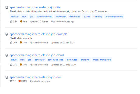Open apache/shardingsphere-elastic-job-doc repository link
Screen dimensions: 140x94
35,77
